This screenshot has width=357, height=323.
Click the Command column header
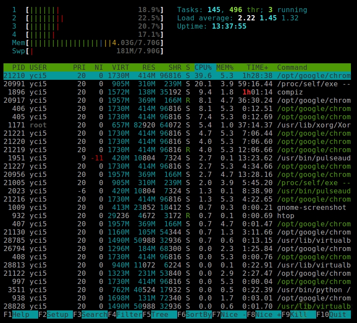click(x=292, y=68)
